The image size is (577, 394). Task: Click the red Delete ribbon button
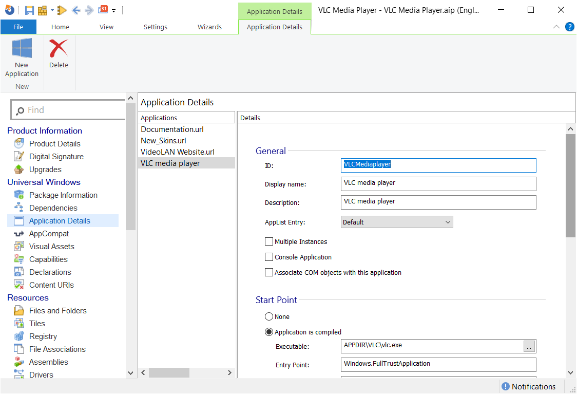tap(59, 54)
